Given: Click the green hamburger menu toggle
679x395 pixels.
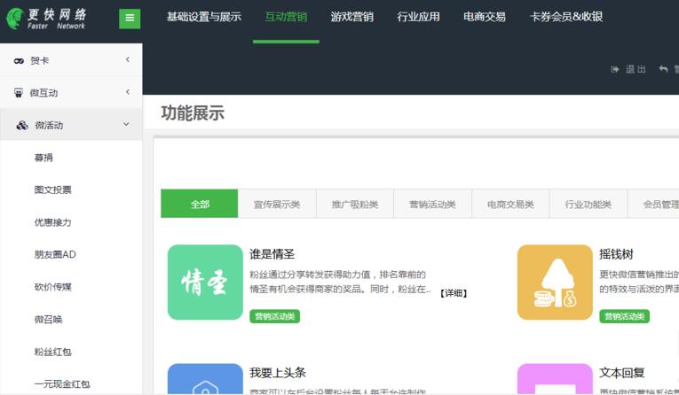Looking at the screenshot, I should 130,18.
